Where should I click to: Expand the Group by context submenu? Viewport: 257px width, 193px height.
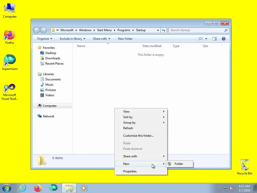tap(141, 123)
